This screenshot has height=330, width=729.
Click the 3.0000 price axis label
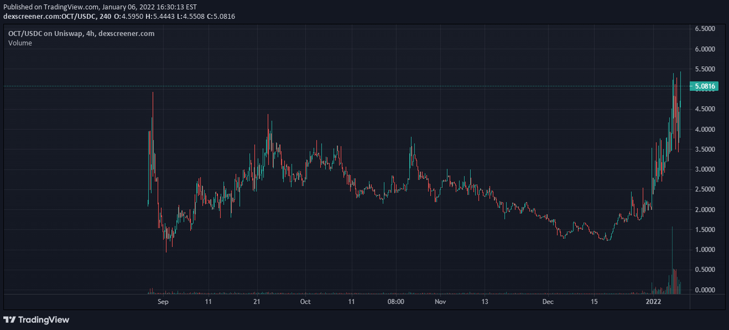click(x=705, y=169)
